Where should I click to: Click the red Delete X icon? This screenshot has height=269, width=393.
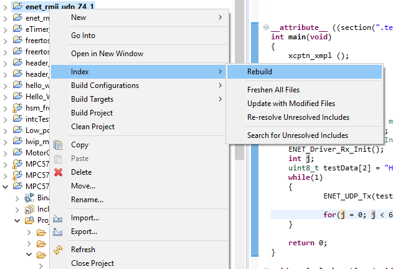58,172
